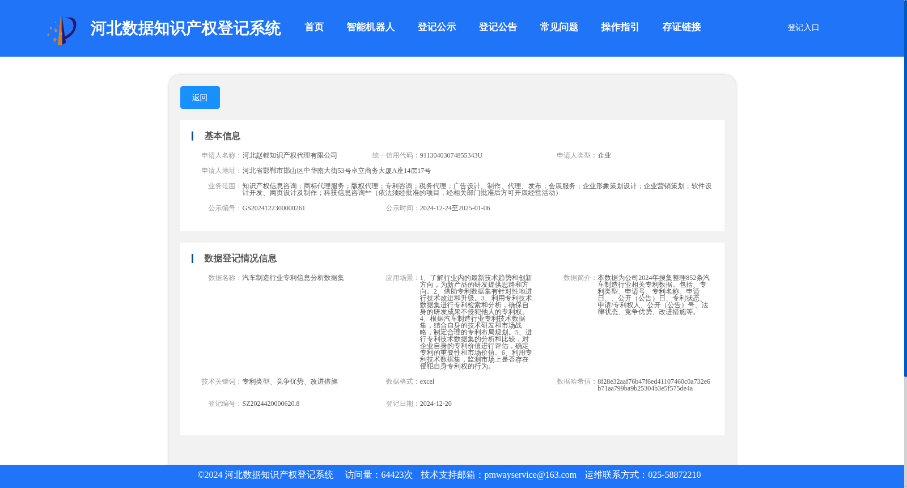907x488 pixels.
Task: Go to 登记公告 page
Action: (x=498, y=27)
